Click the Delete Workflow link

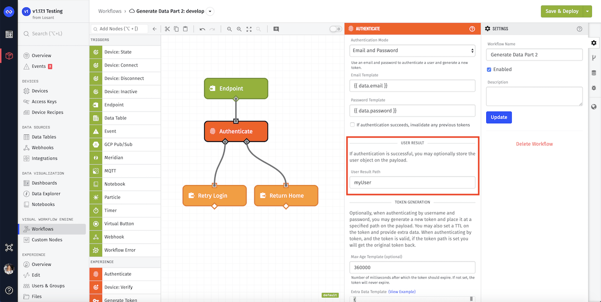pos(534,144)
